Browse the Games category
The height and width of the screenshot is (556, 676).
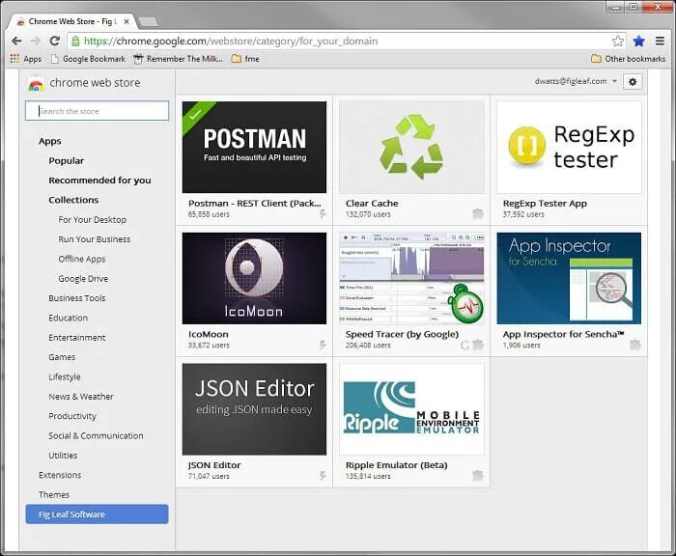pos(62,357)
